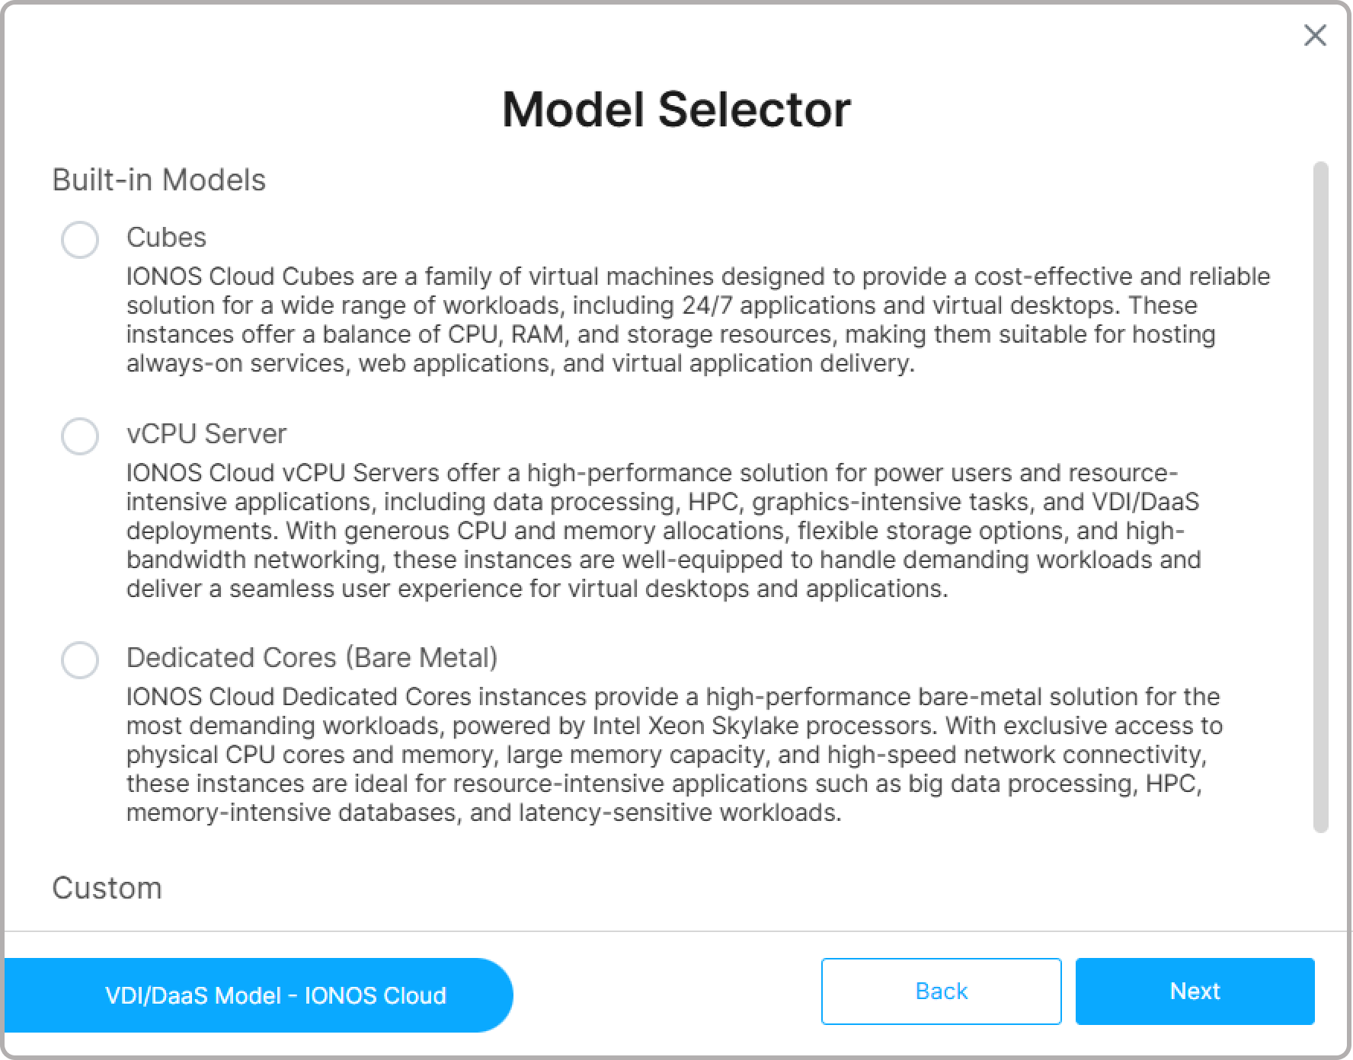The image size is (1353, 1060).
Task: Click the IONOS Cloud vCPU Servers description paragraph
Action: (663, 531)
